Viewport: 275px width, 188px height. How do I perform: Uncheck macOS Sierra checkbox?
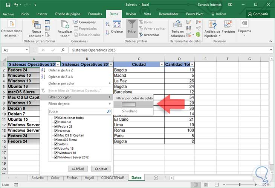point(56,139)
